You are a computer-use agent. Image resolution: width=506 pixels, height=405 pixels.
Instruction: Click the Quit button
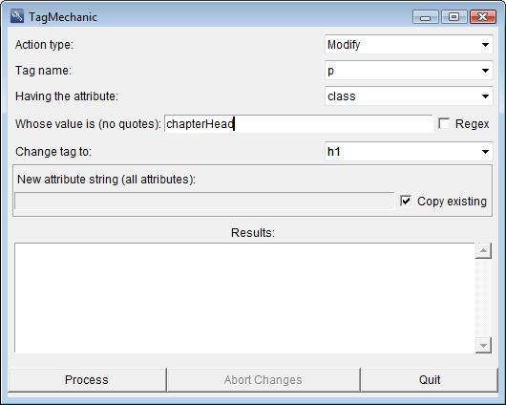tap(430, 380)
